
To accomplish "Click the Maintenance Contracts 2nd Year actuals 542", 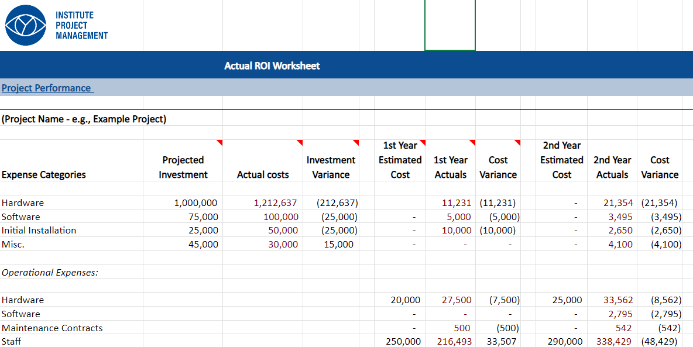I will [623, 328].
